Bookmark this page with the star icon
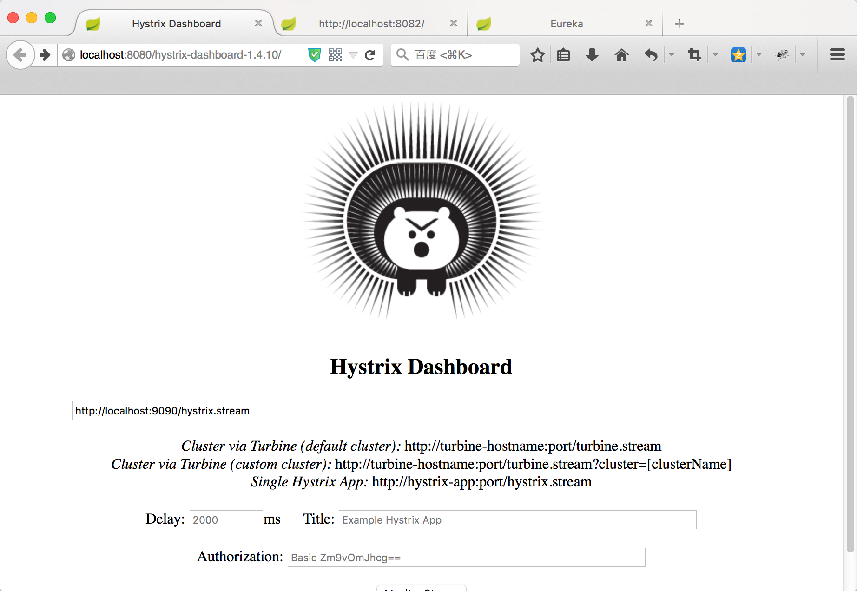Image resolution: width=857 pixels, height=591 pixels. (x=538, y=55)
